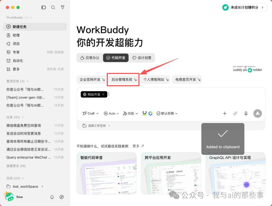Open the 来成长计划赚积分 banner
Image resolution: width=272 pixels, height=206 pixels.
pos(244,8)
